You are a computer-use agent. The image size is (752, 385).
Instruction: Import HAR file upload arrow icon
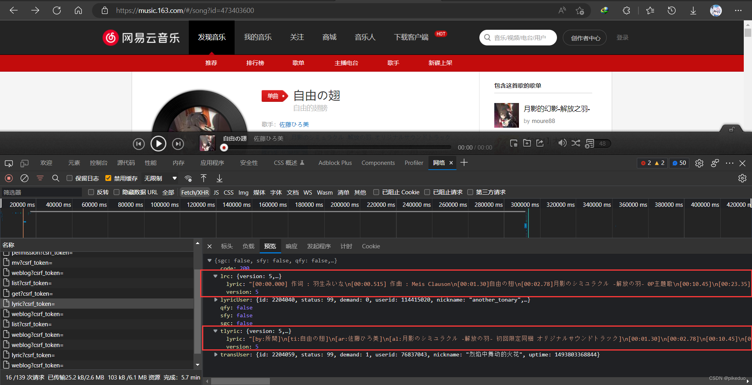coord(204,178)
